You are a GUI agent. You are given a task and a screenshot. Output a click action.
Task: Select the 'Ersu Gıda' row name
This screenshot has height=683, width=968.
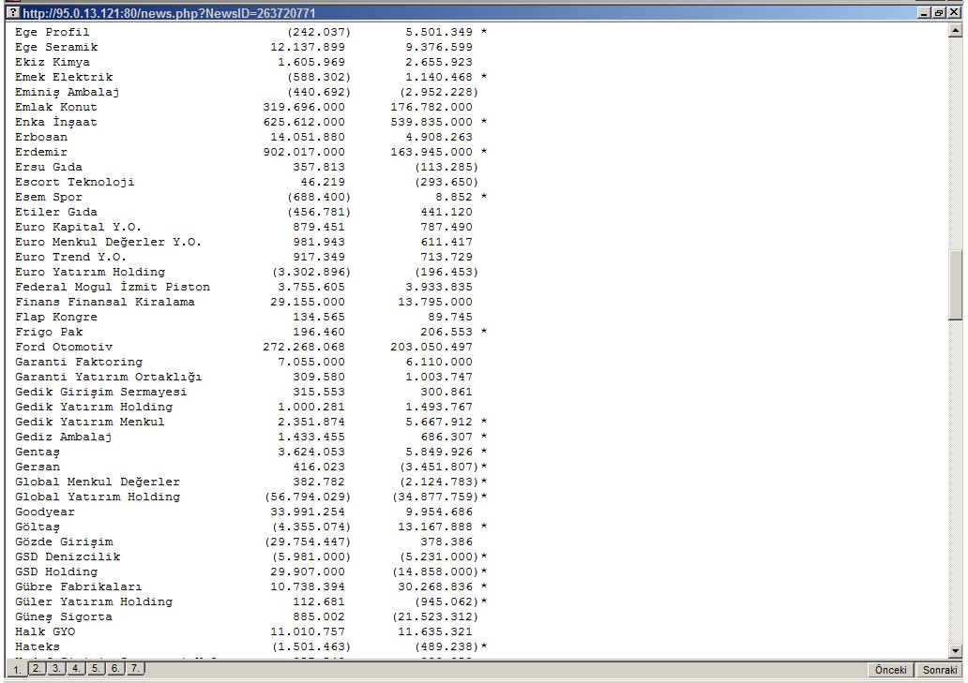pyautogui.click(x=49, y=167)
